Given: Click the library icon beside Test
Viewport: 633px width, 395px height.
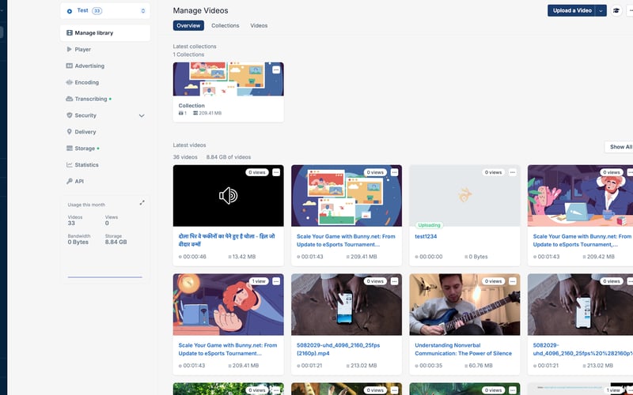Looking at the screenshot, I should pyautogui.click(x=70, y=11).
